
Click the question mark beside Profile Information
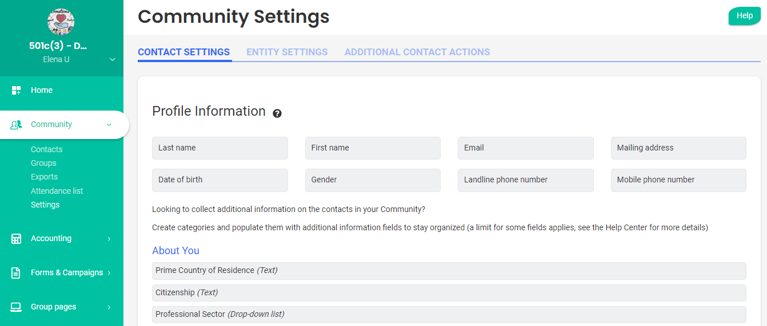[277, 113]
